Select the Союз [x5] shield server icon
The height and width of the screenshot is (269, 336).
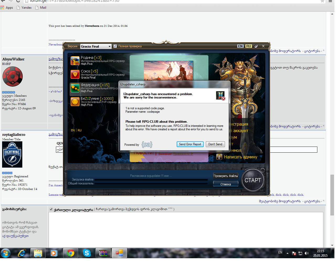75,74
